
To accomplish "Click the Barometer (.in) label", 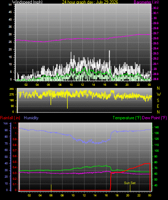I will click(146, 2).
